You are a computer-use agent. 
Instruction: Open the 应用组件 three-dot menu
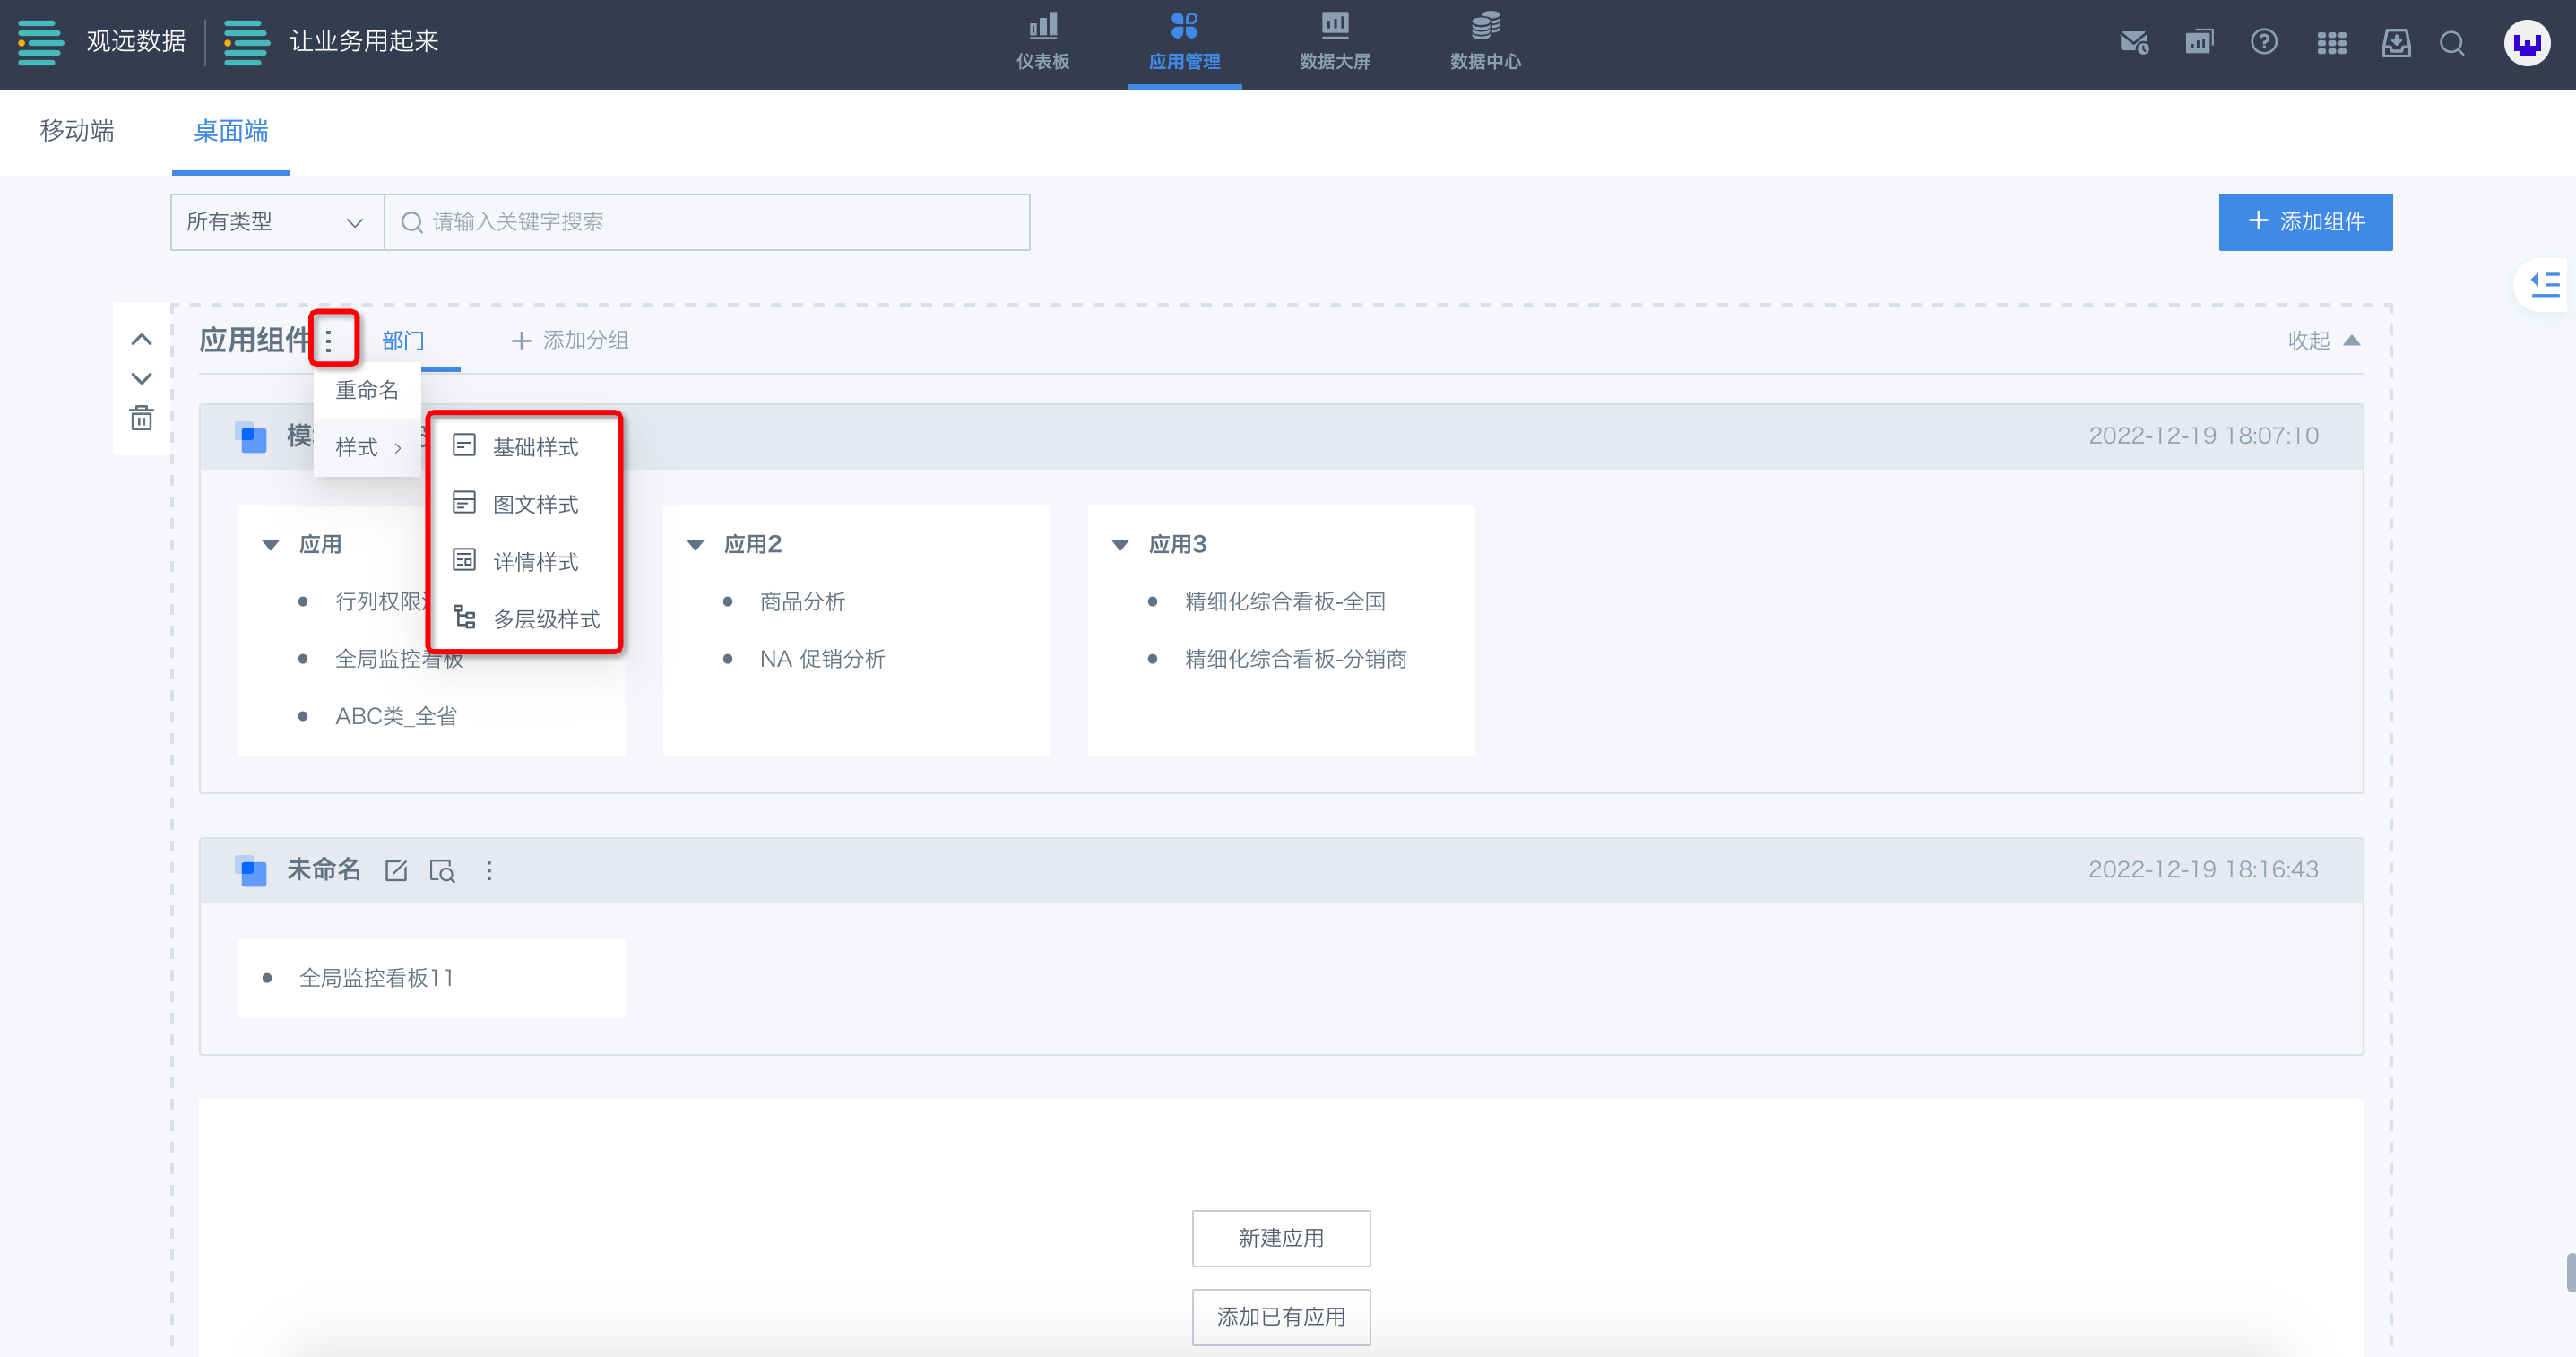(329, 342)
